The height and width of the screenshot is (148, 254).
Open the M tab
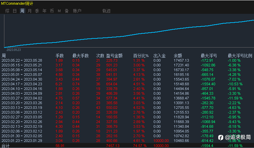[x=59, y=11]
